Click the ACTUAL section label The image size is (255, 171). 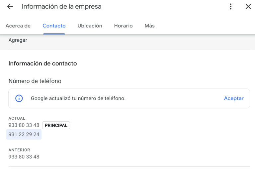tap(17, 118)
